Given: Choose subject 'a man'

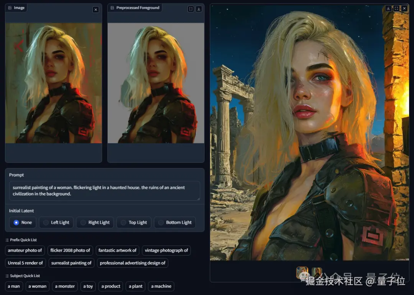Looking at the screenshot, I should [14, 286].
